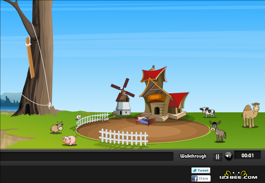Screen dimensions: 265x183
Task: Click the bed with the sleeping person
Action: [x=146, y=120]
